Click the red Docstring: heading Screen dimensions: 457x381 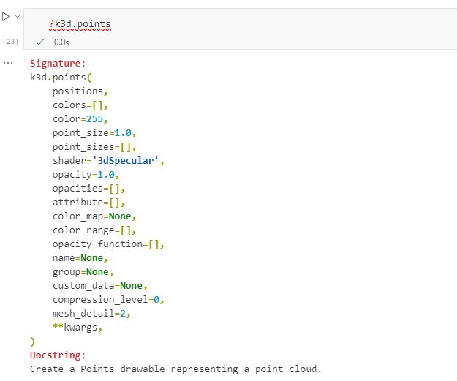coord(58,355)
